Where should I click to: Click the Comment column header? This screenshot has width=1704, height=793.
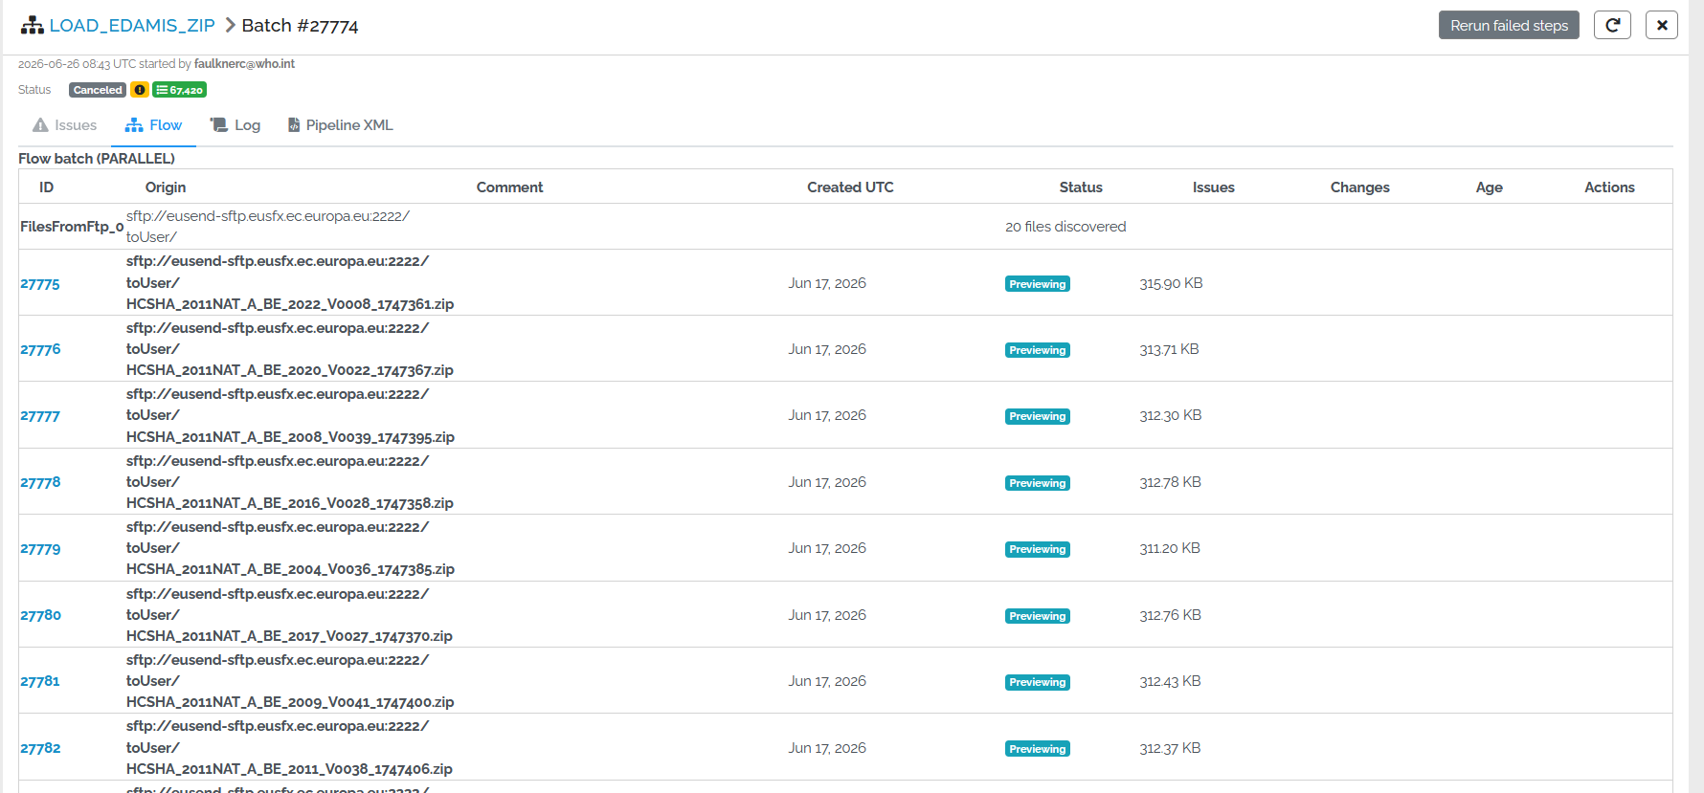point(509,187)
